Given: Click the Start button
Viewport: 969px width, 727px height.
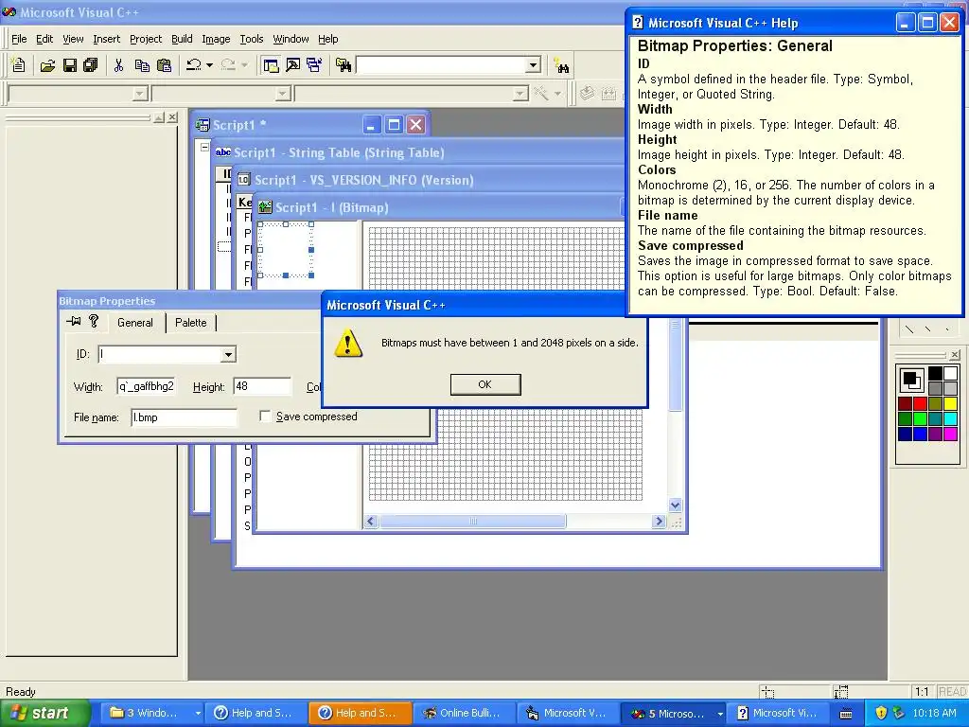Looking at the screenshot, I should [x=45, y=713].
